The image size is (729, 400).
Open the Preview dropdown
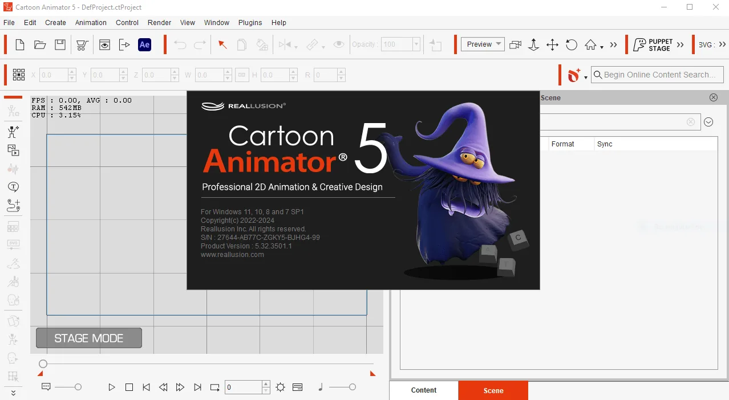[x=483, y=44]
